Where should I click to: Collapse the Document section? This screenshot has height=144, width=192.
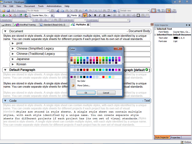pyautogui.click(x=5, y=31)
